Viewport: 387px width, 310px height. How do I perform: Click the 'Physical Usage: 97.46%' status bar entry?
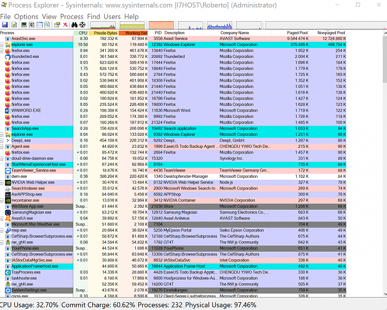pyautogui.click(x=221, y=305)
